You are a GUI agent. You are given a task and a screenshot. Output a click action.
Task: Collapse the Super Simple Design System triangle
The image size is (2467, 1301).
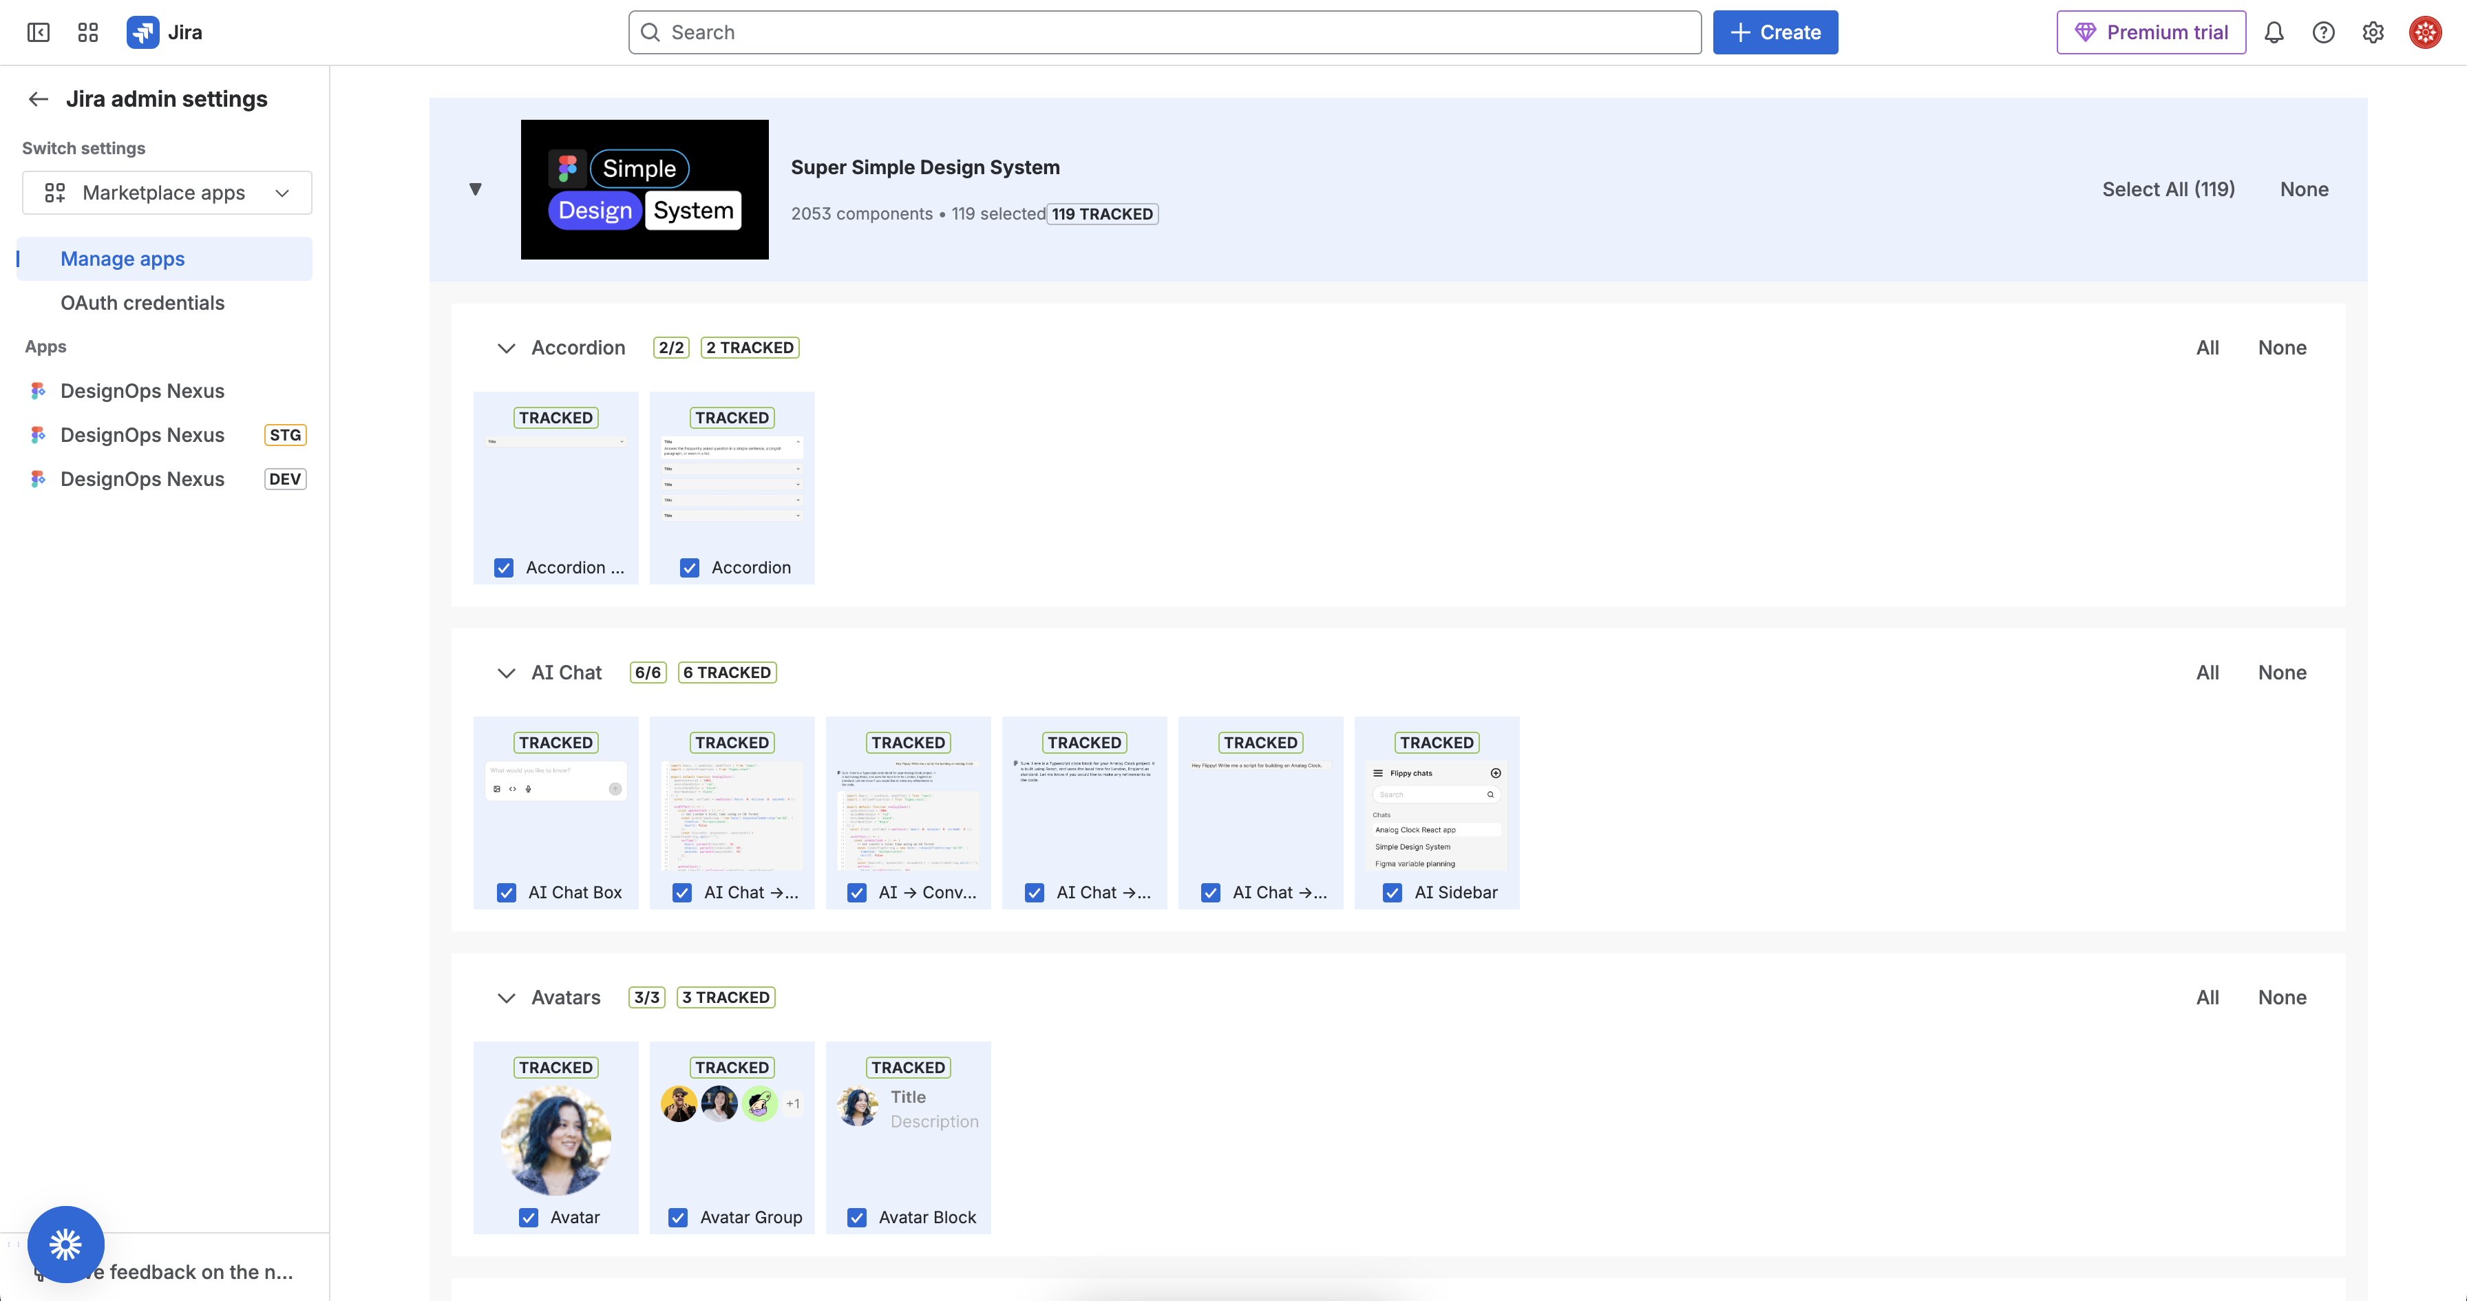pyautogui.click(x=475, y=189)
